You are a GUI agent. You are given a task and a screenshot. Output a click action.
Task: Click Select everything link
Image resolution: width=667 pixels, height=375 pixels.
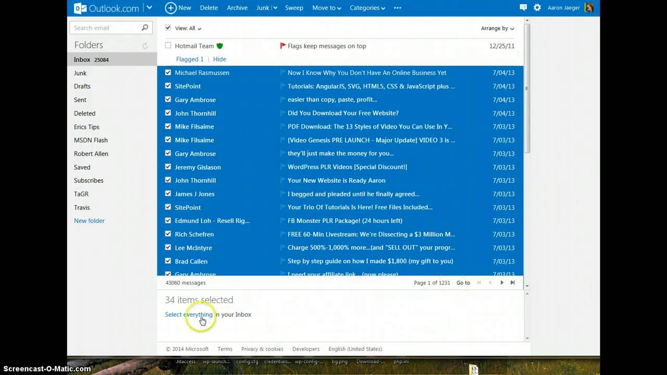point(189,315)
